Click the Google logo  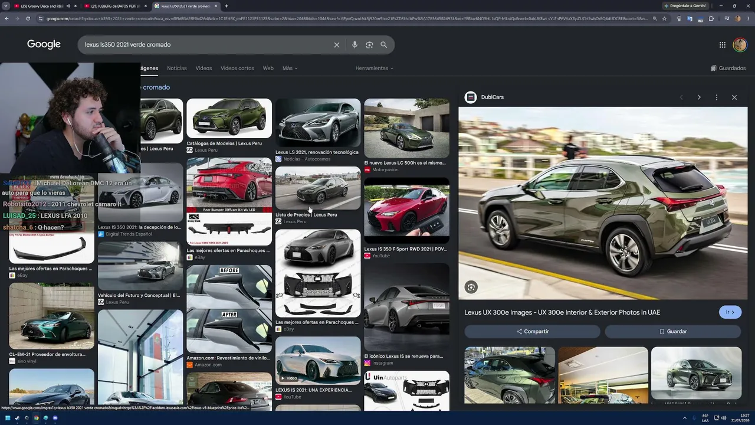tap(44, 45)
